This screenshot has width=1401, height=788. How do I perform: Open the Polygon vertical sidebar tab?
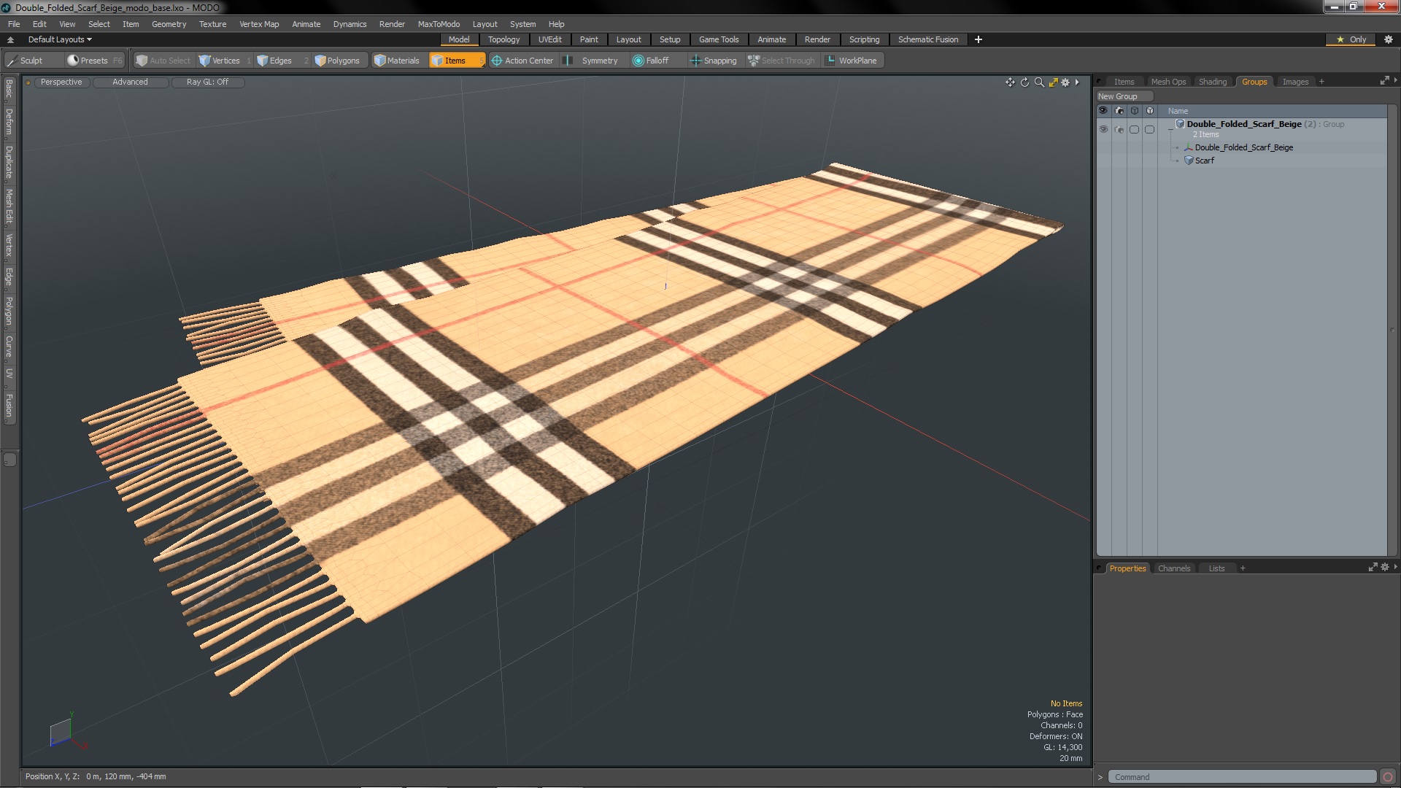coord(9,312)
